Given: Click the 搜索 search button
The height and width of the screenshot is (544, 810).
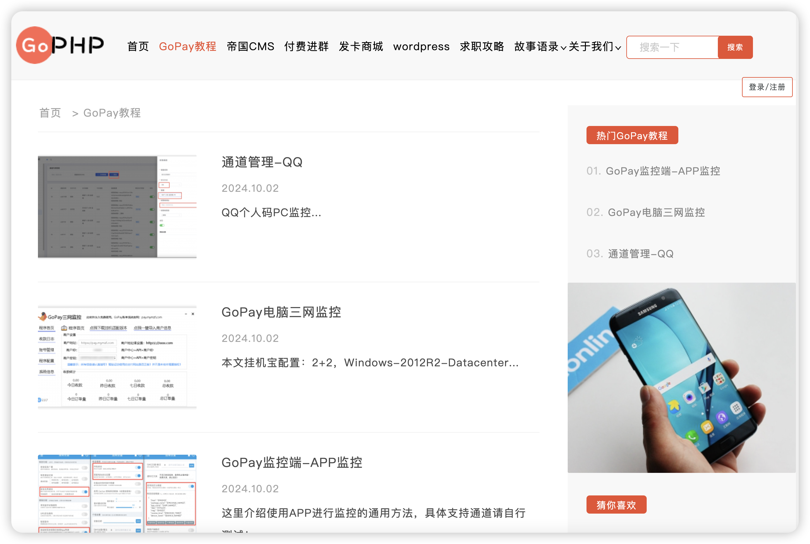Looking at the screenshot, I should coord(735,47).
